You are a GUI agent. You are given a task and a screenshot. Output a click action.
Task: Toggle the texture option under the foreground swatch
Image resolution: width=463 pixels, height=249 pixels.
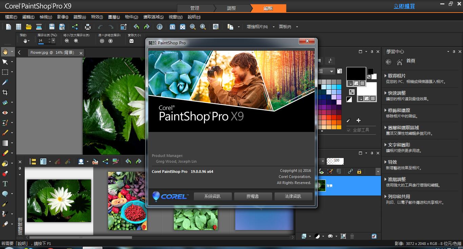pyautogui.click(x=356, y=83)
